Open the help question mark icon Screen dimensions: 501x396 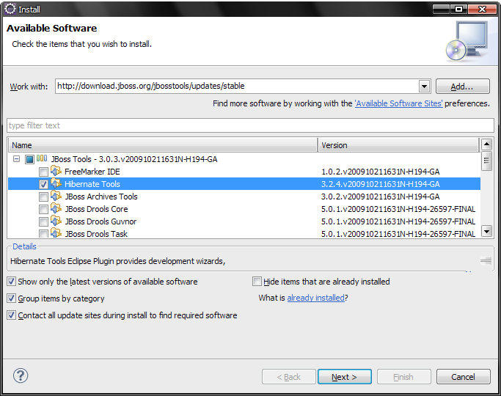coord(21,375)
